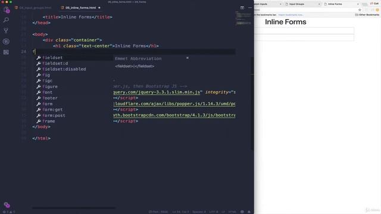
Task: Click the notifications bell in status bar
Action: [249, 212]
